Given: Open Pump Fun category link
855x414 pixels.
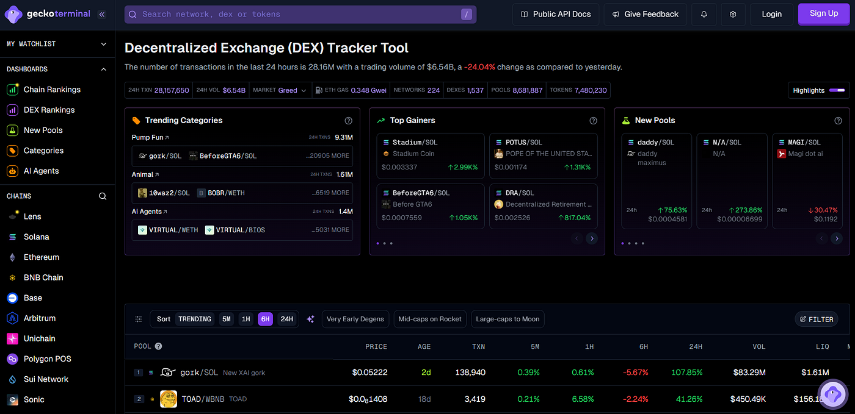Looking at the screenshot, I should [150, 138].
